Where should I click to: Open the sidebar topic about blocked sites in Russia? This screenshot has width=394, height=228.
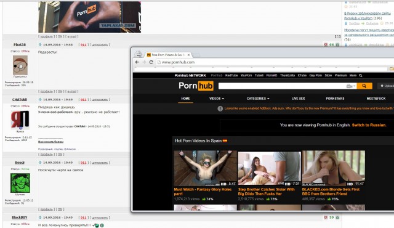tap(367, 15)
